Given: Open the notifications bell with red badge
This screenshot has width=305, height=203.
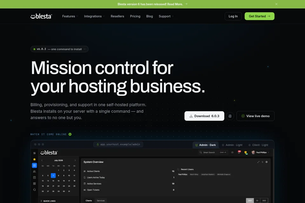Looking at the screenshot, I should tap(239, 152).
